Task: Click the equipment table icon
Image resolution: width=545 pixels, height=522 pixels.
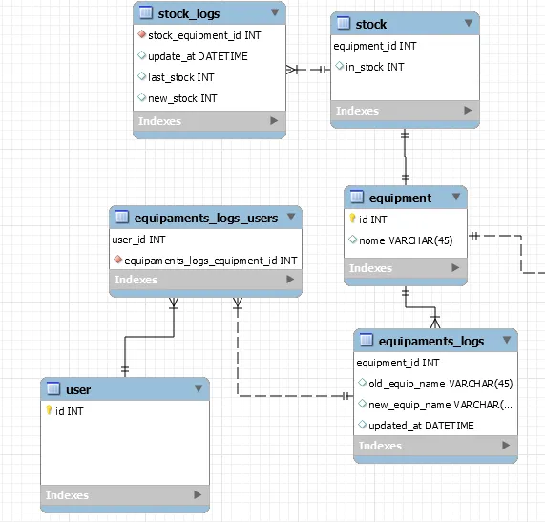Action: click(x=356, y=197)
